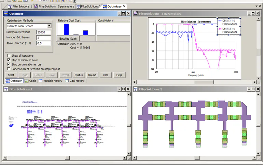
Task: Open the Goal History tab
Action: point(75,81)
